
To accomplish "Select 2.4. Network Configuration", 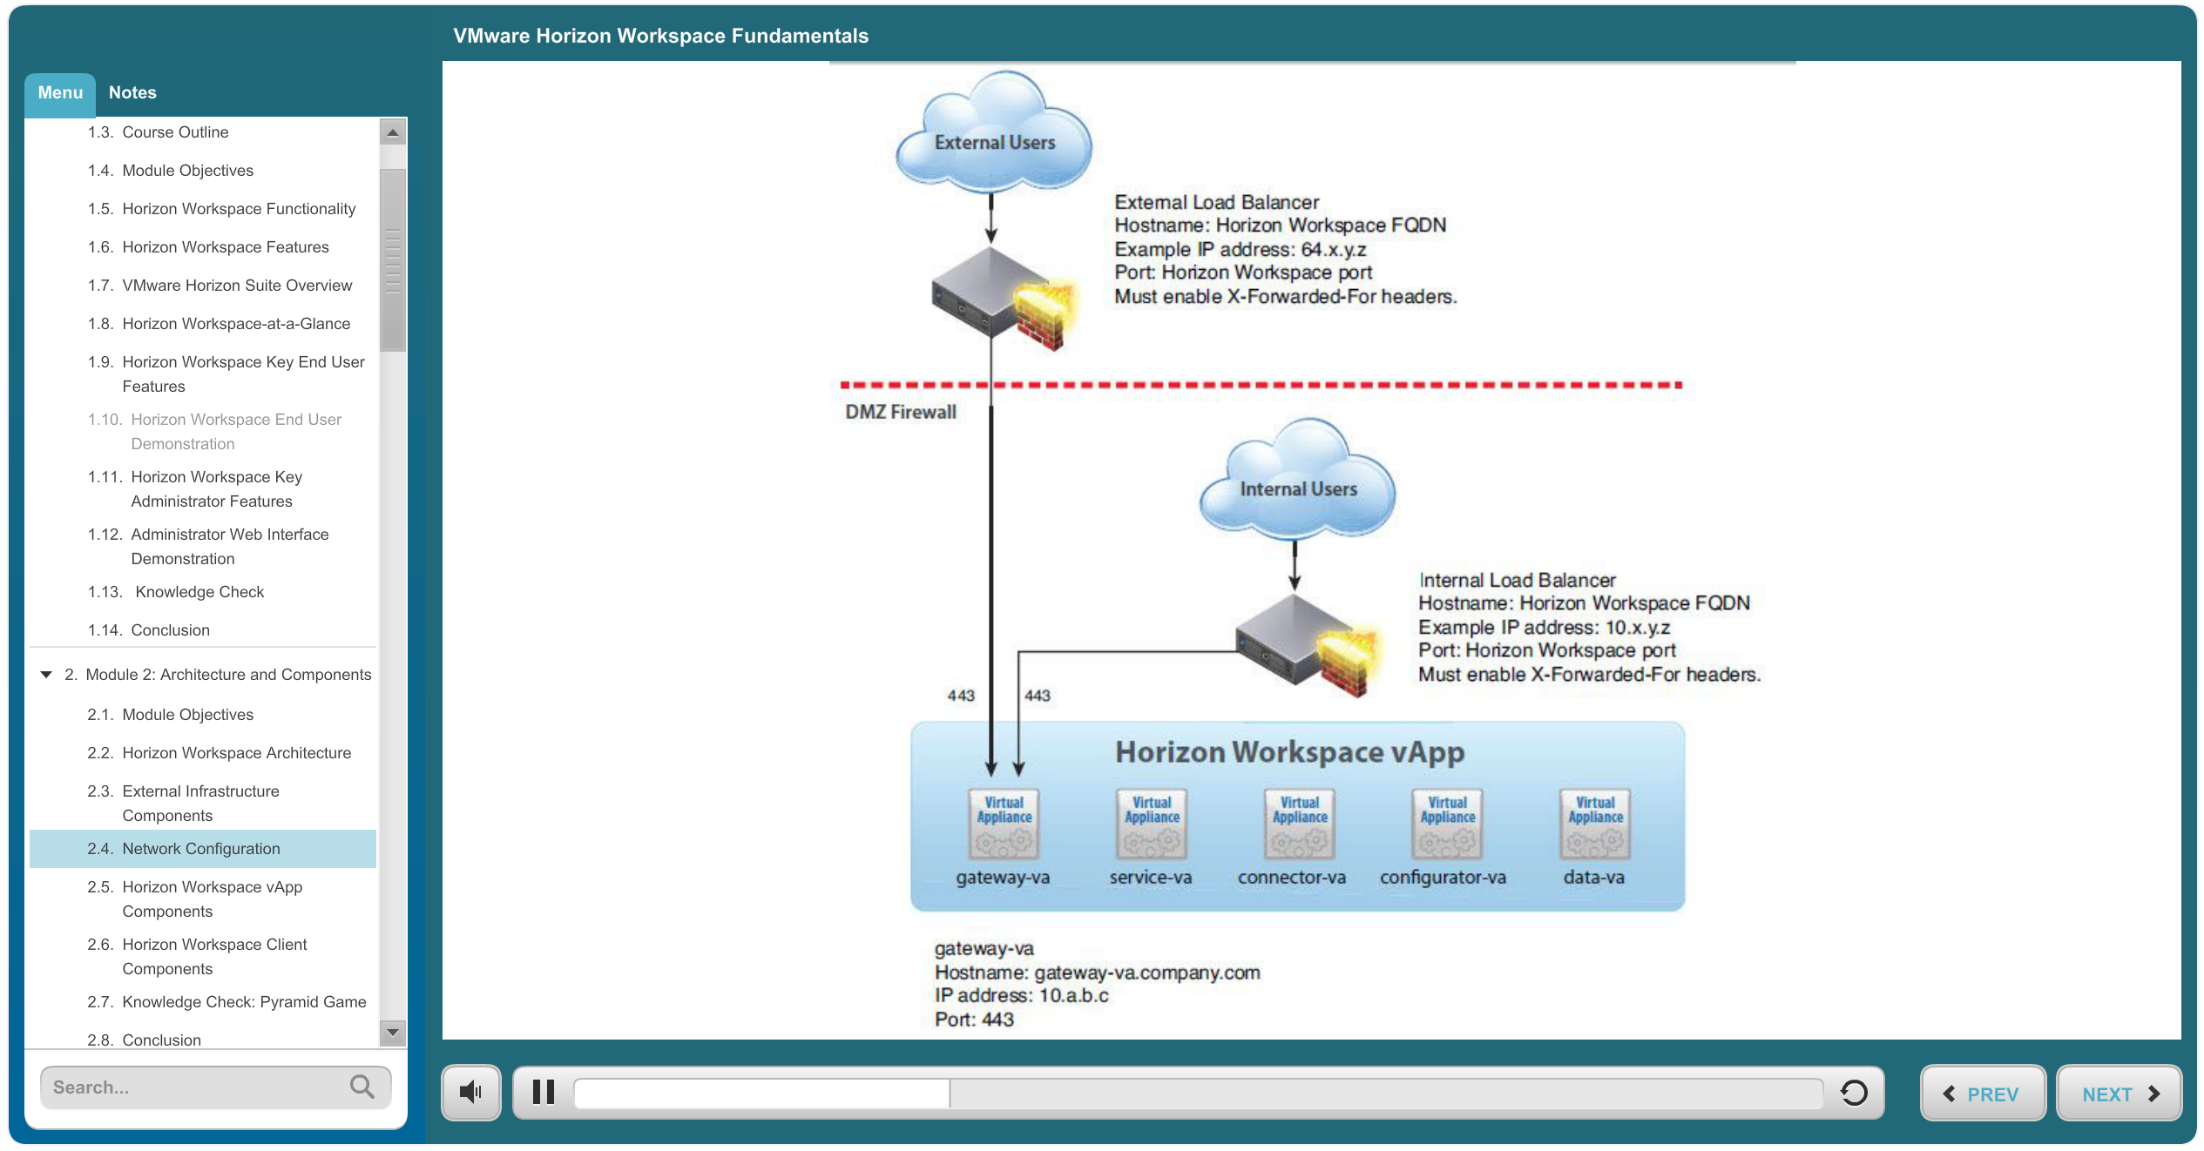I will tap(203, 849).
